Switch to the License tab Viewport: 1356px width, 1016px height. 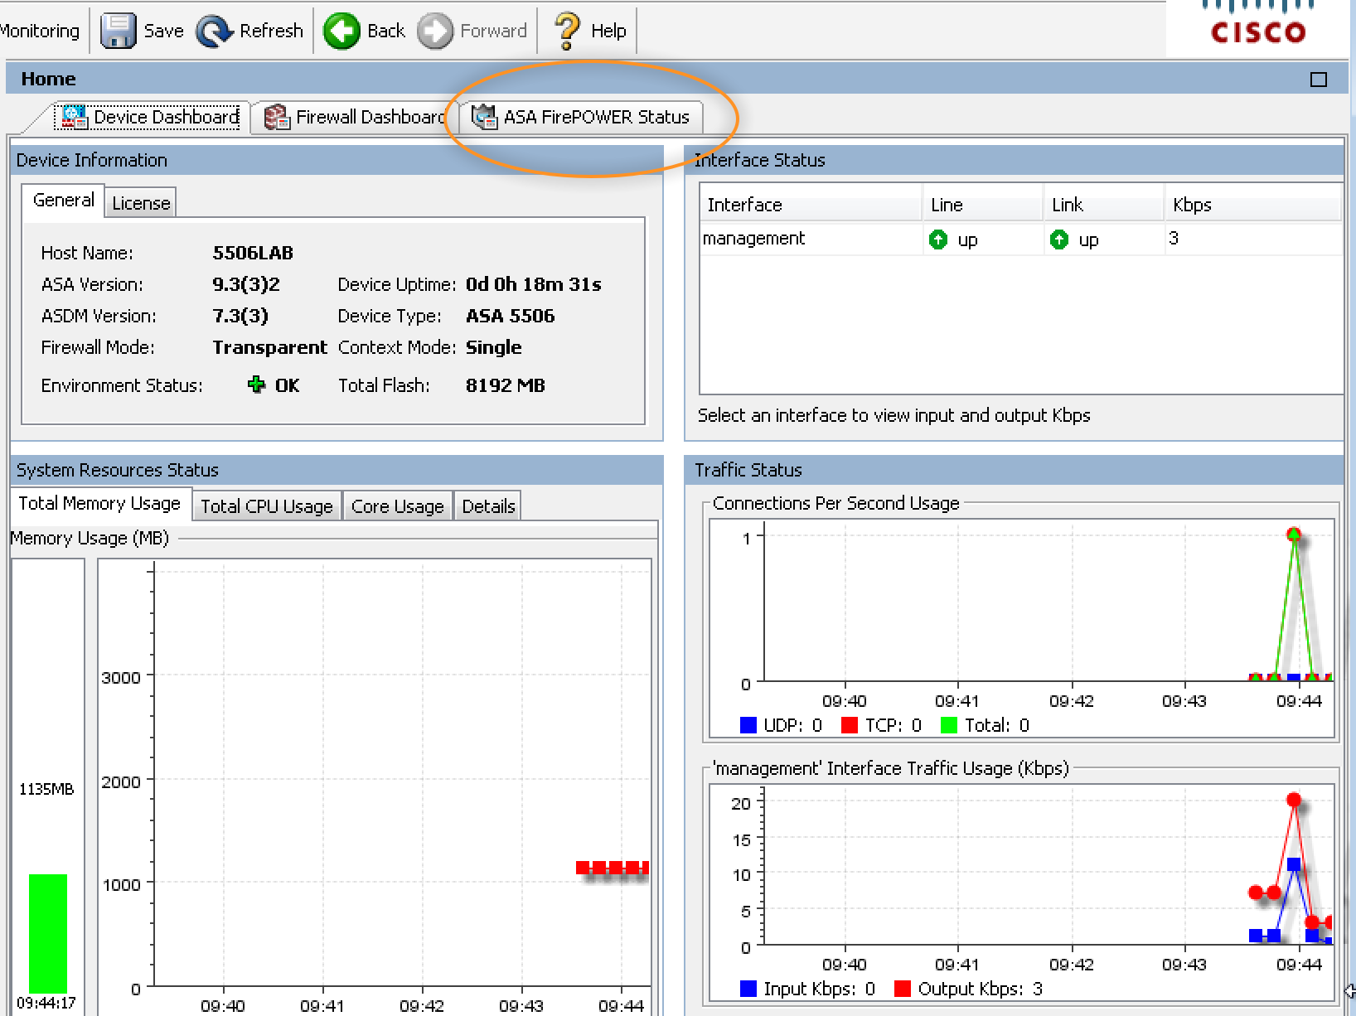(141, 203)
